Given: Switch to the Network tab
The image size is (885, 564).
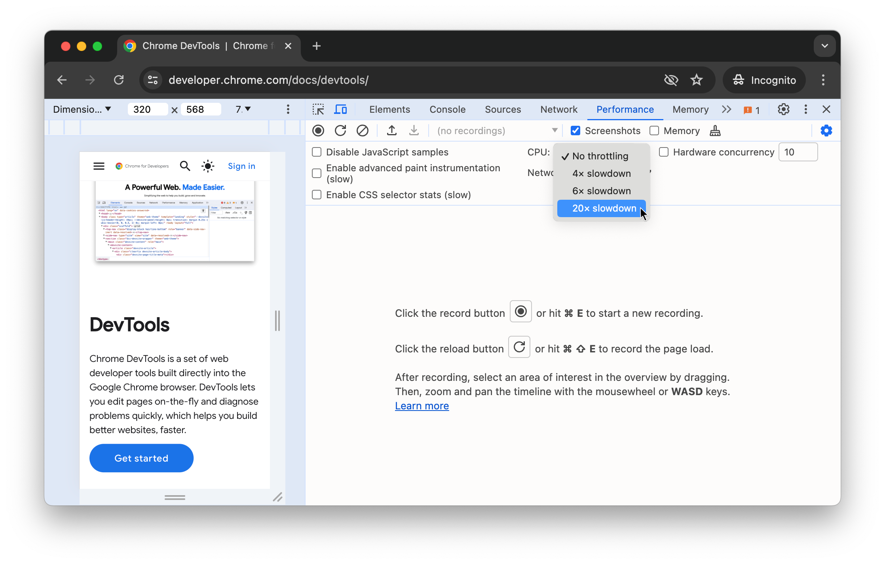Looking at the screenshot, I should click(x=558, y=109).
